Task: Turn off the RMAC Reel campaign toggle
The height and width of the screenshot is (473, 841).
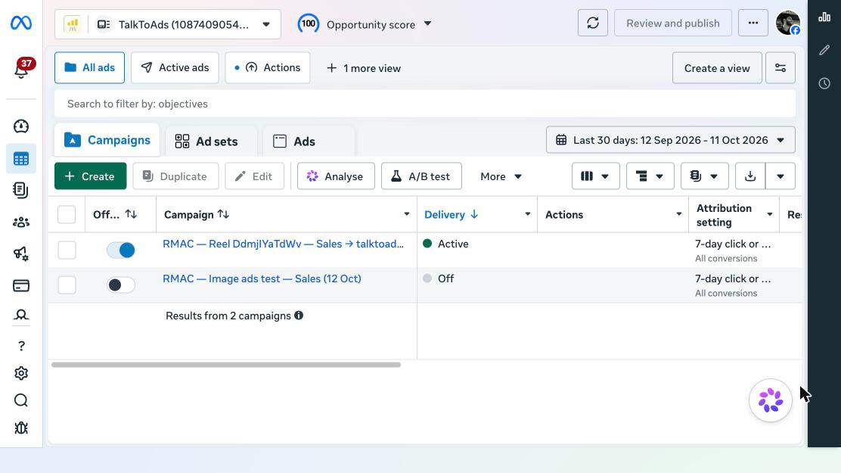Action: click(x=121, y=250)
